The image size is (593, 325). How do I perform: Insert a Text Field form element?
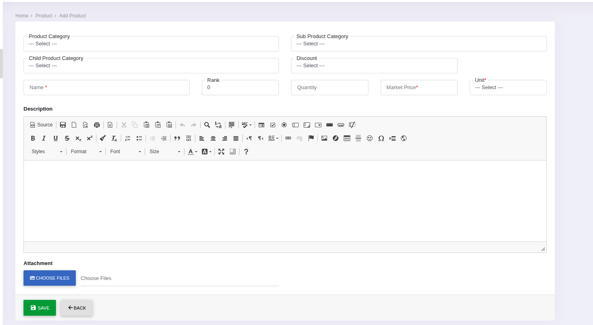[295, 125]
